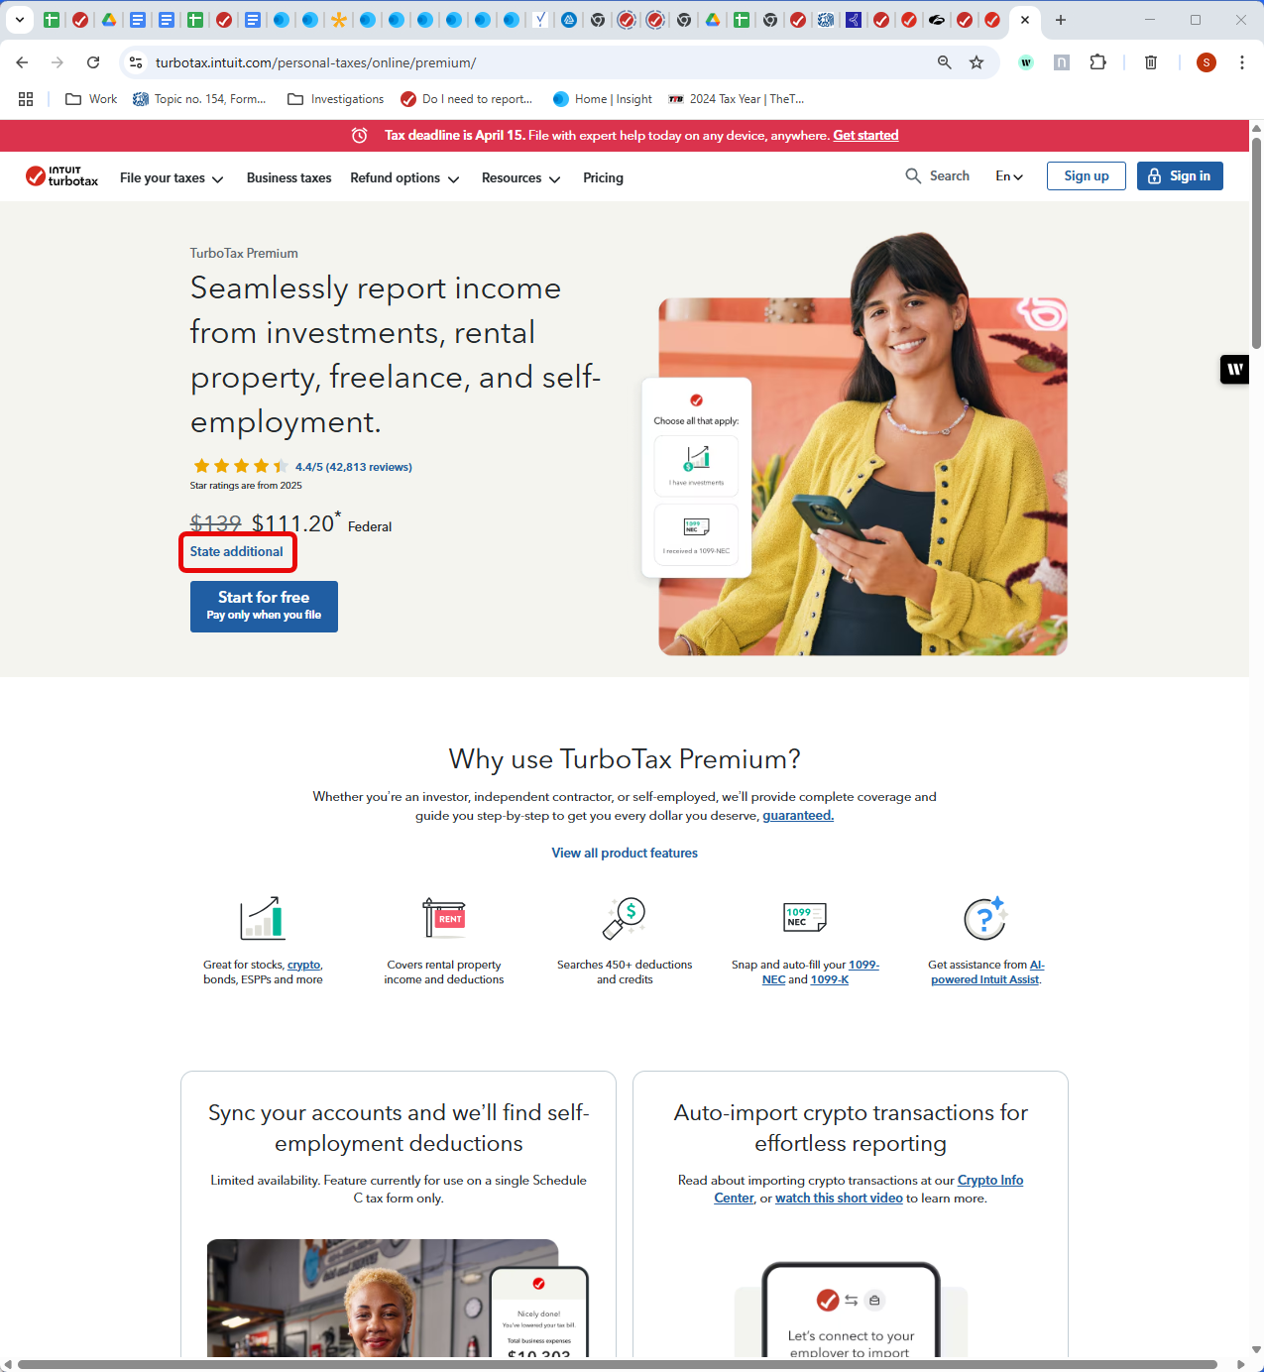1264x1372 pixels.
Task: Click the browser zoom magnifier icon in address bar
Action: point(945,62)
